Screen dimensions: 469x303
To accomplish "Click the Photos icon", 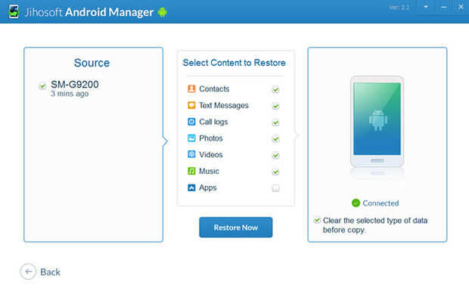I will tap(191, 138).
